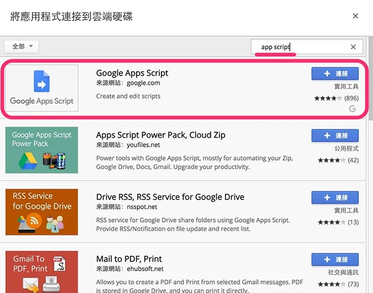Click the Create and edit scripts description
This screenshot has height=293, width=373.
point(128,96)
